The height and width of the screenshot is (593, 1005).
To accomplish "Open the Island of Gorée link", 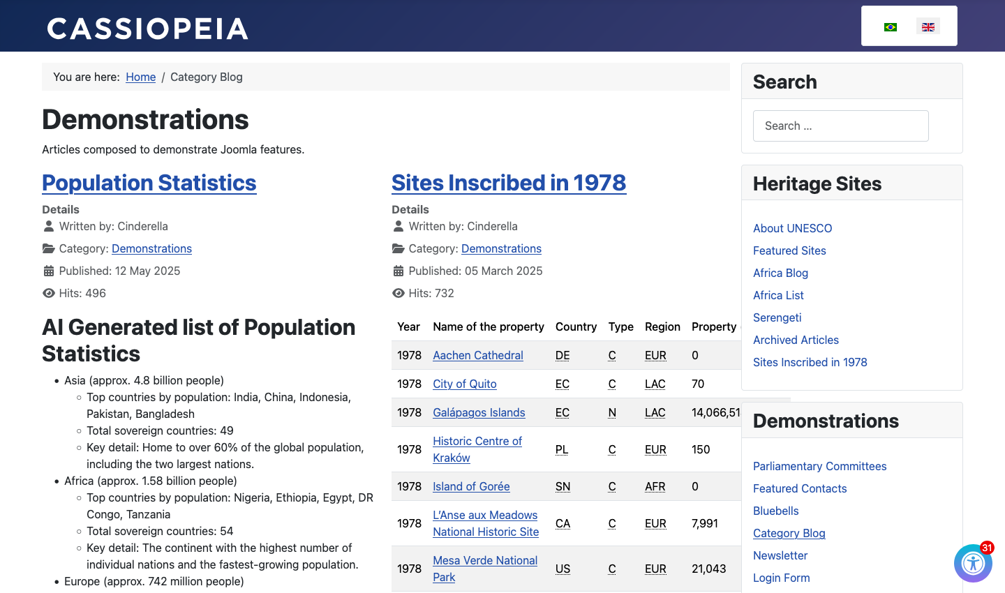I will pos(471,486).
